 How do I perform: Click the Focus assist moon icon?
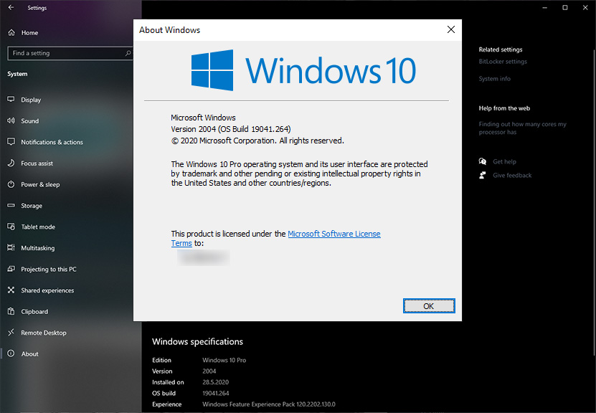(x=11, y=163)
